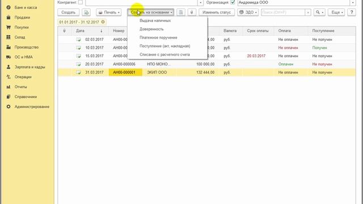Image resolution: width=363 pixels, height=204 pixels.
Task: Open the ЭДО dropdown
Action: [248, 12]
